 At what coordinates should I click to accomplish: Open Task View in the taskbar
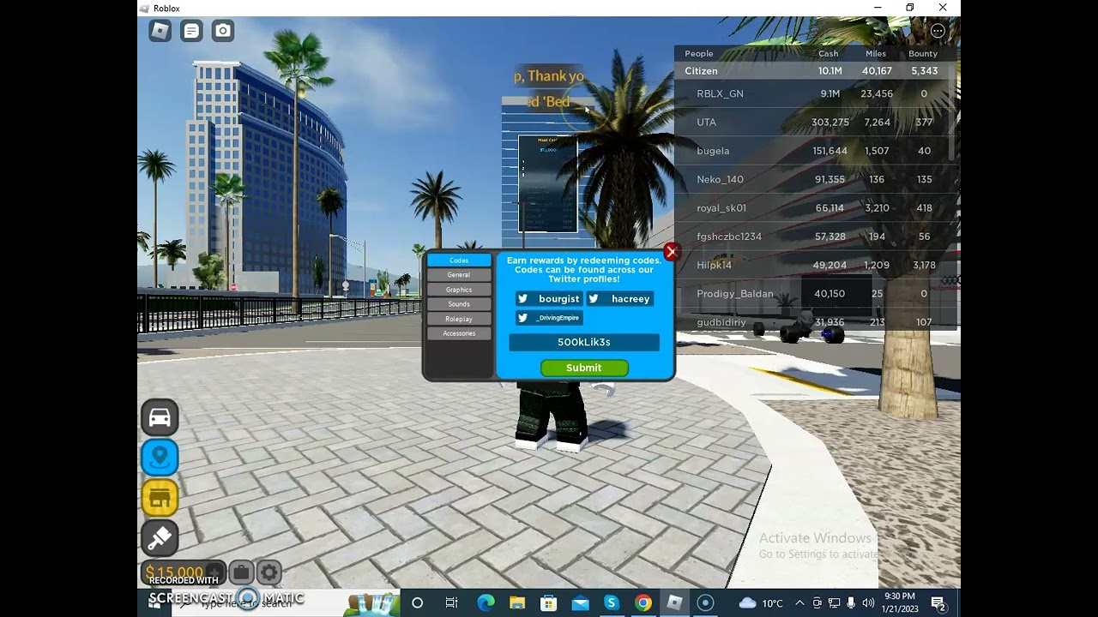point(451,603)
